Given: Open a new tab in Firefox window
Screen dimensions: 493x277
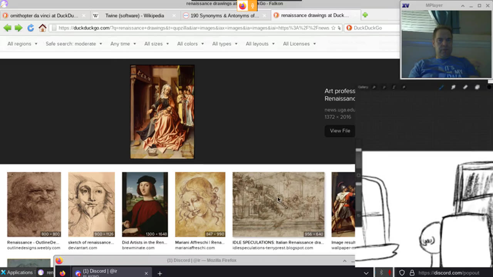Looking at the screenshot, I should pyautogui.click(x=159, y=273).
